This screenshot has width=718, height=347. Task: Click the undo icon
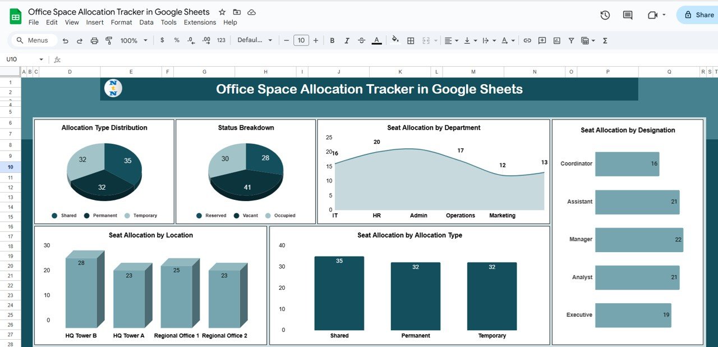[66, 40]
